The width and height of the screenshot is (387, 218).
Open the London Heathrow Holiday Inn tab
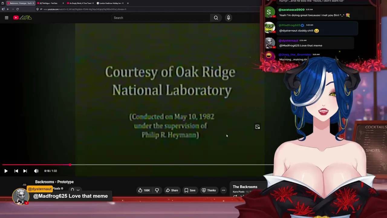coord(109,3)
